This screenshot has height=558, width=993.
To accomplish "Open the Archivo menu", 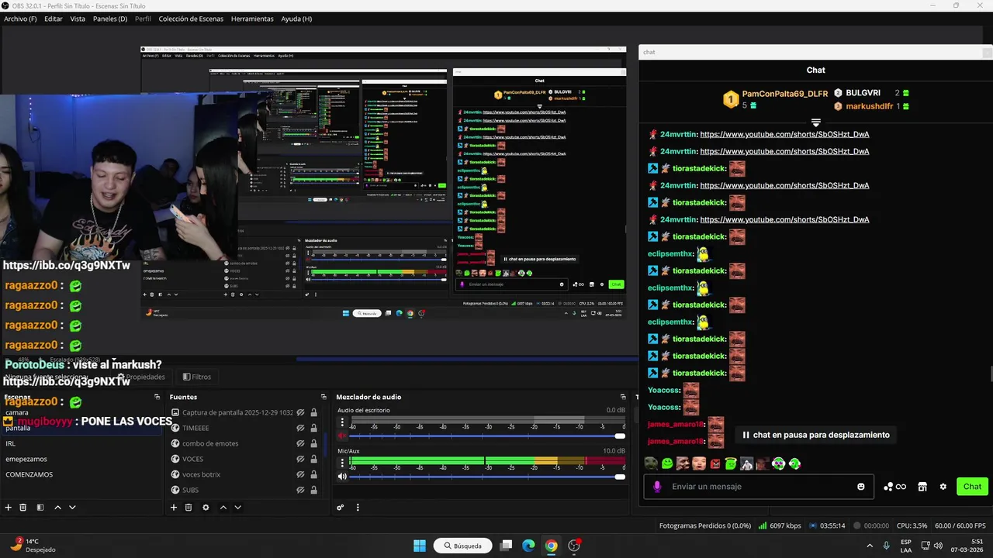I will pos(20,19).
